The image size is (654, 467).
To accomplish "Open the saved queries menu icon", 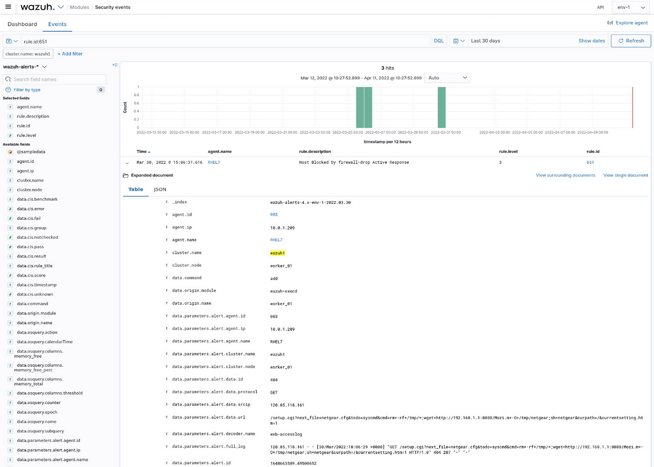I will 12,41.
